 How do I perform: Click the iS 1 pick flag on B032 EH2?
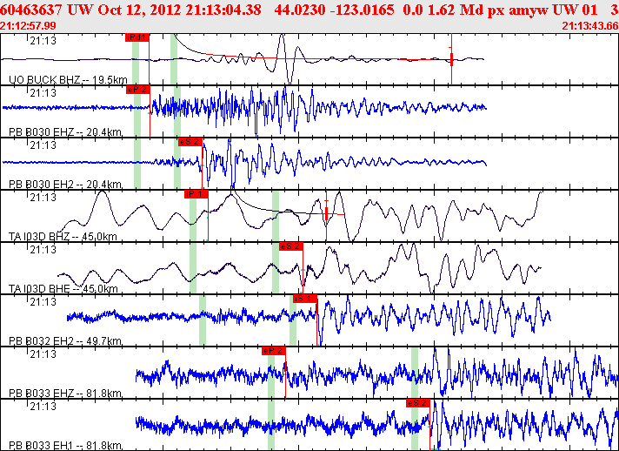coord(305,299)
